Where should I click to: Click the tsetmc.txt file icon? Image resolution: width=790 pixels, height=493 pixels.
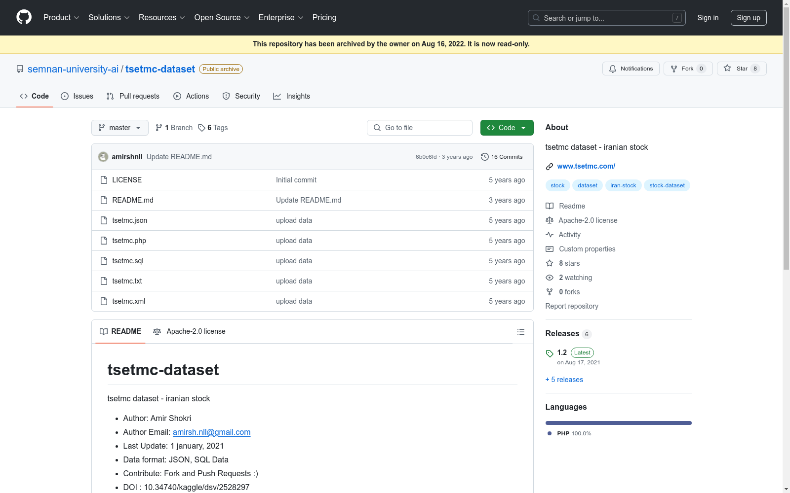coord(104,281)
